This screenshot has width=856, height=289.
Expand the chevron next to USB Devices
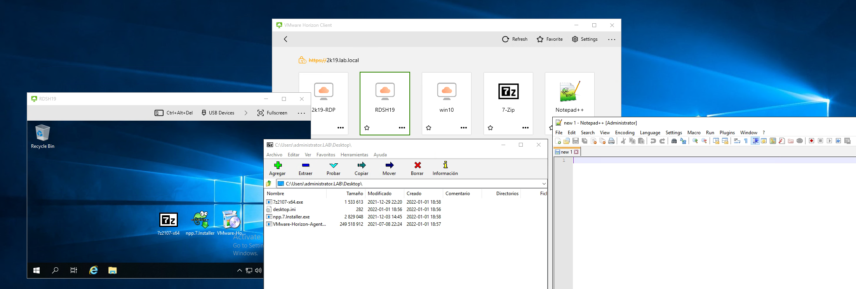[246, 113]
